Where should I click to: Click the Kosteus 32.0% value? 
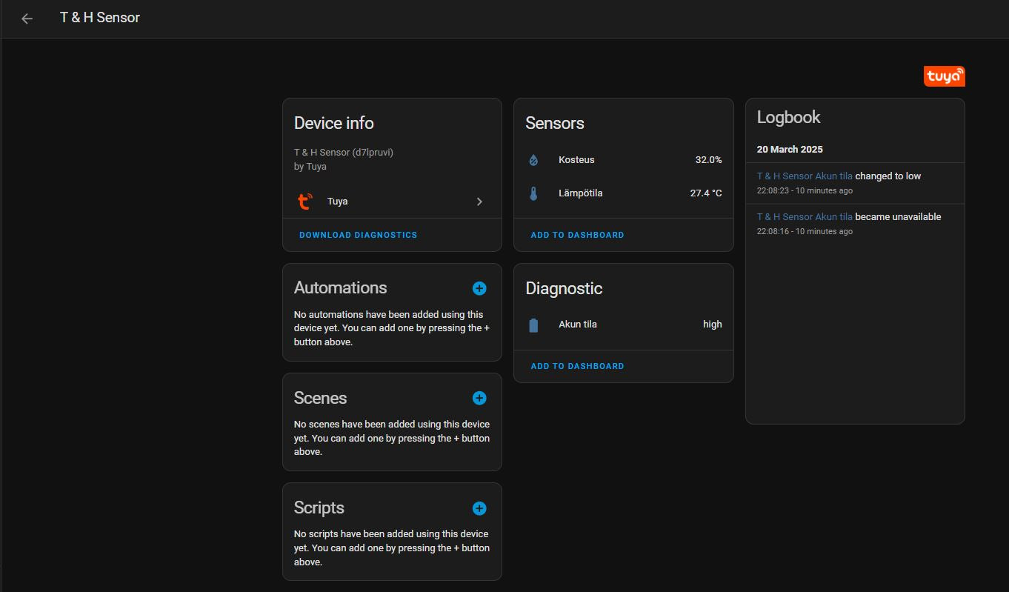(x=708, y=160)
